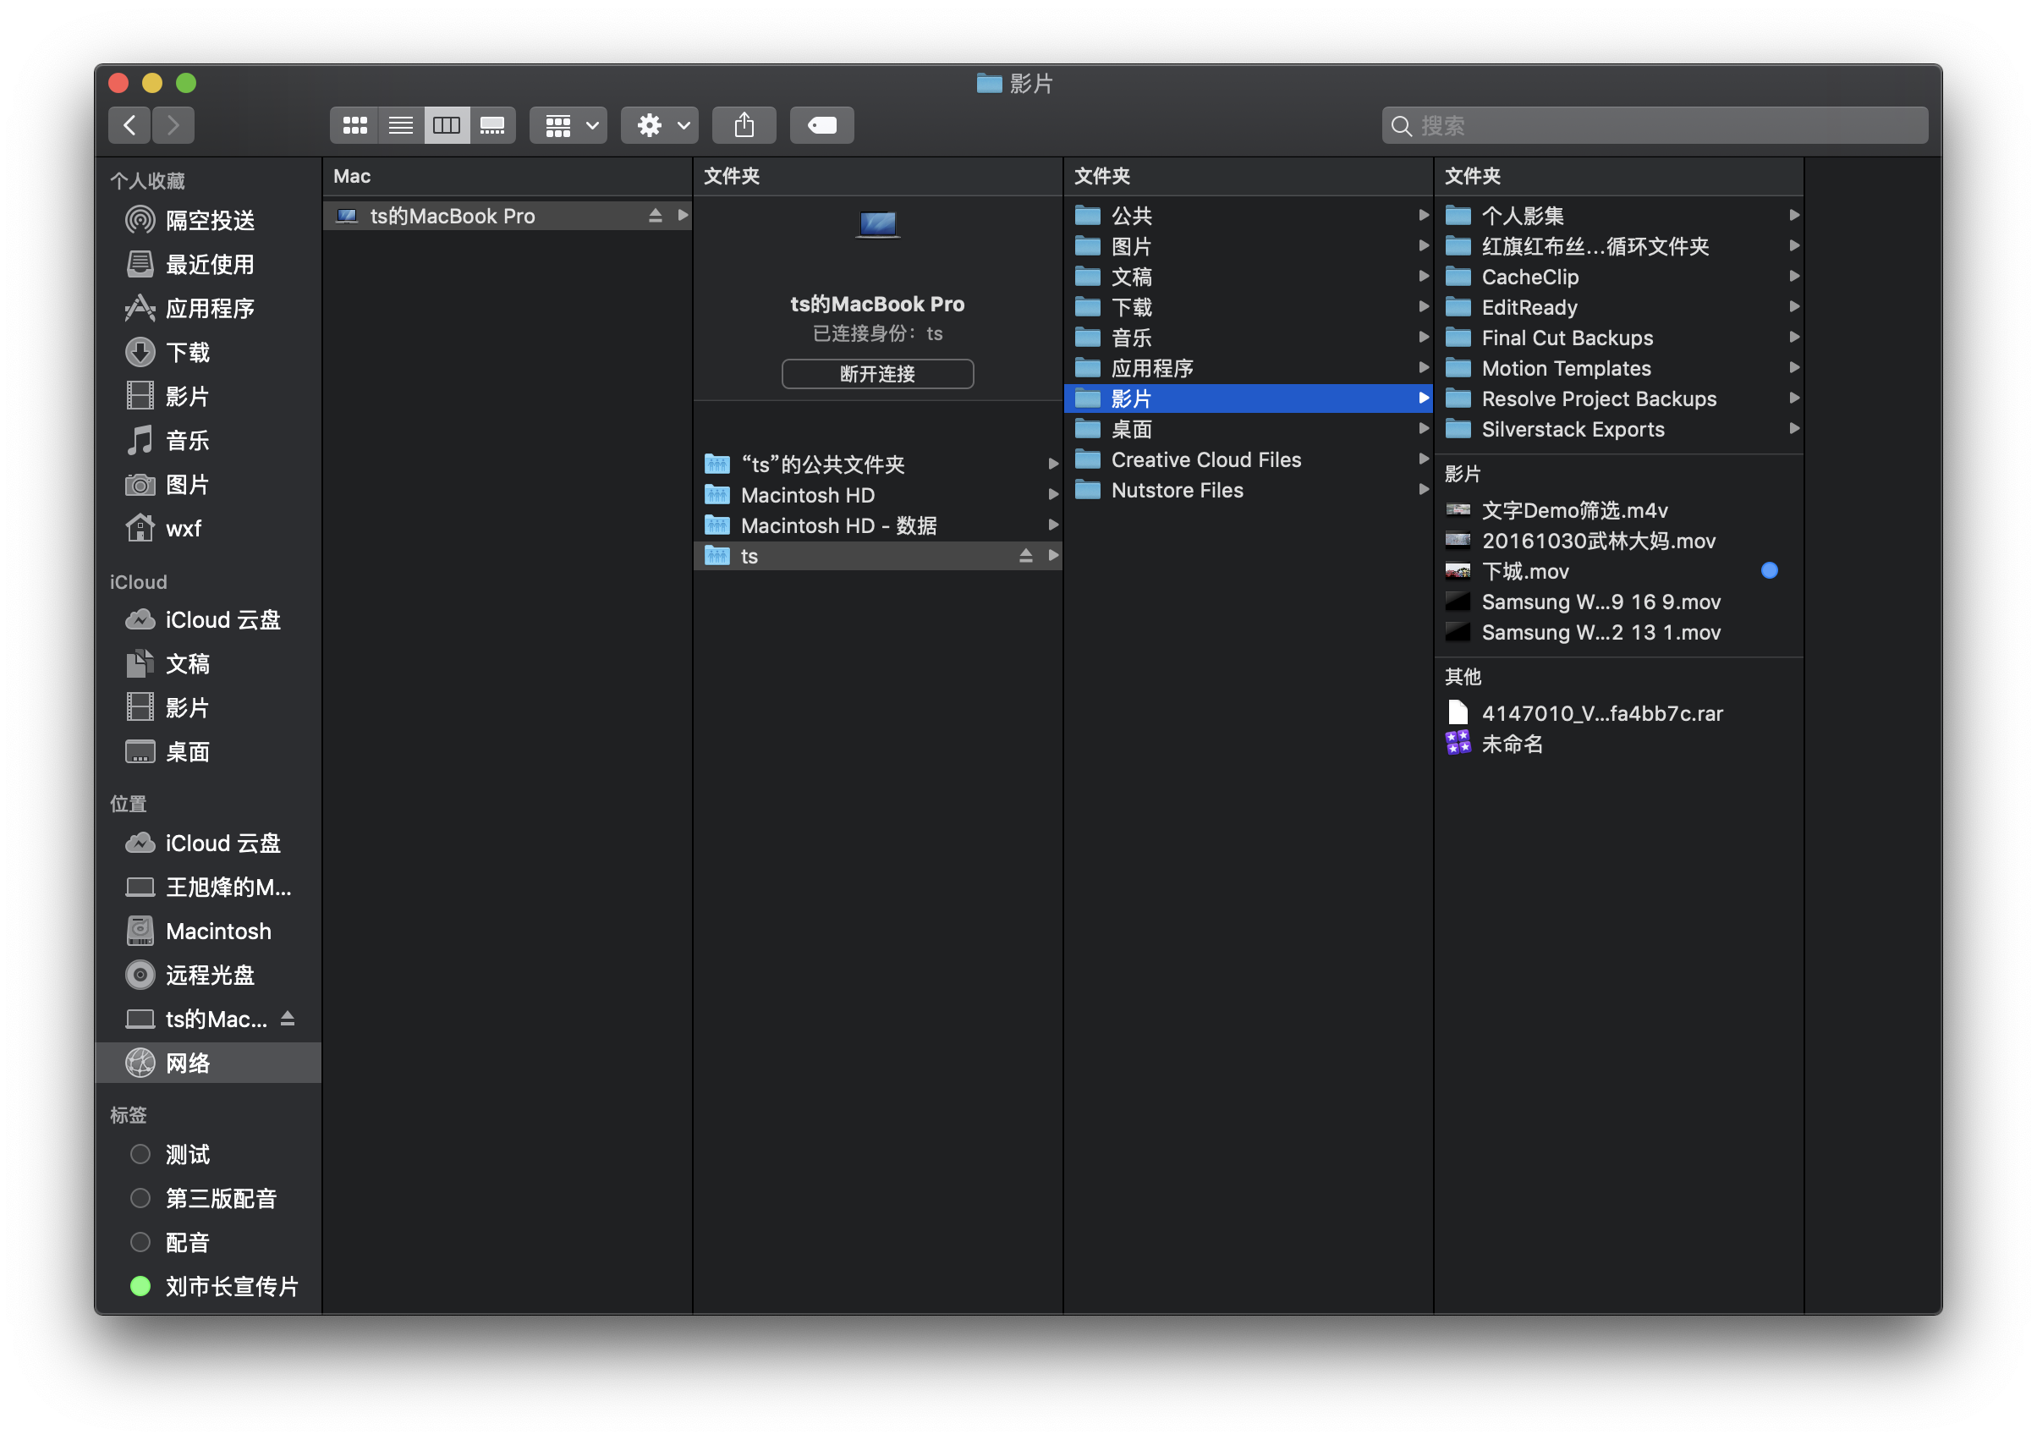Viewport: 2037px width, 1440px height.
Task: Select 网络 in the sidebar
Action: 188,1062
